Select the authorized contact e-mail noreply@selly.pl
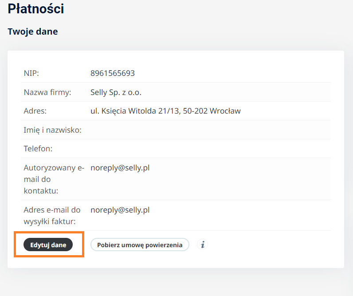The height and width of the screenshot is (296, 353). 120,168
